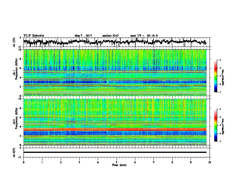Click the ch.1 color bar log(PSD) label
The width and height of the screenshot is (236, 182).
pyautogui.click(x=223, y=77)
